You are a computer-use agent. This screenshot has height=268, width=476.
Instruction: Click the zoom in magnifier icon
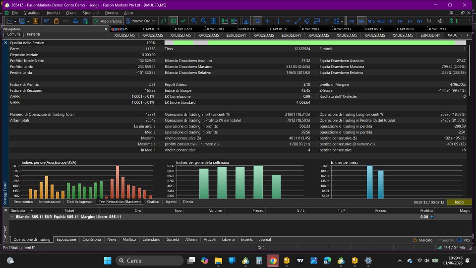pos(194,21)
